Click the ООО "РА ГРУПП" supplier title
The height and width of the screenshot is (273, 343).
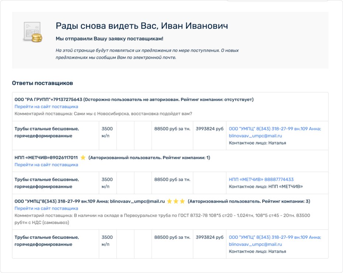point(48,99)
